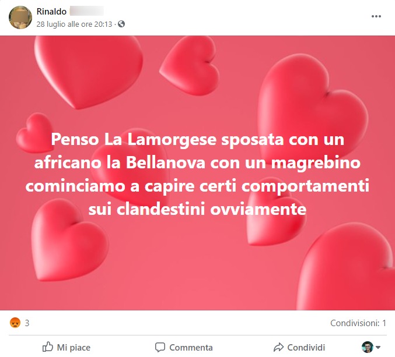Click the blurred surname next to Rinaldo
Screen dimensions: 395x357
click(87, 11)
